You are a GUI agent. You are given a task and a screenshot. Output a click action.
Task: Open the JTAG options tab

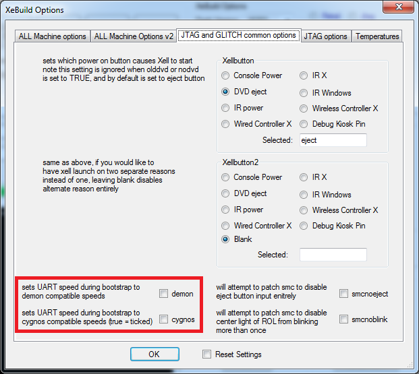(326, 36)
